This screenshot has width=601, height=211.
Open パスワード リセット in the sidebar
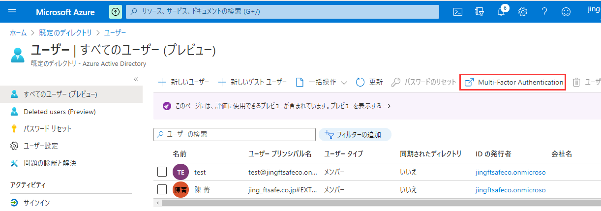(x=47, y=129)
